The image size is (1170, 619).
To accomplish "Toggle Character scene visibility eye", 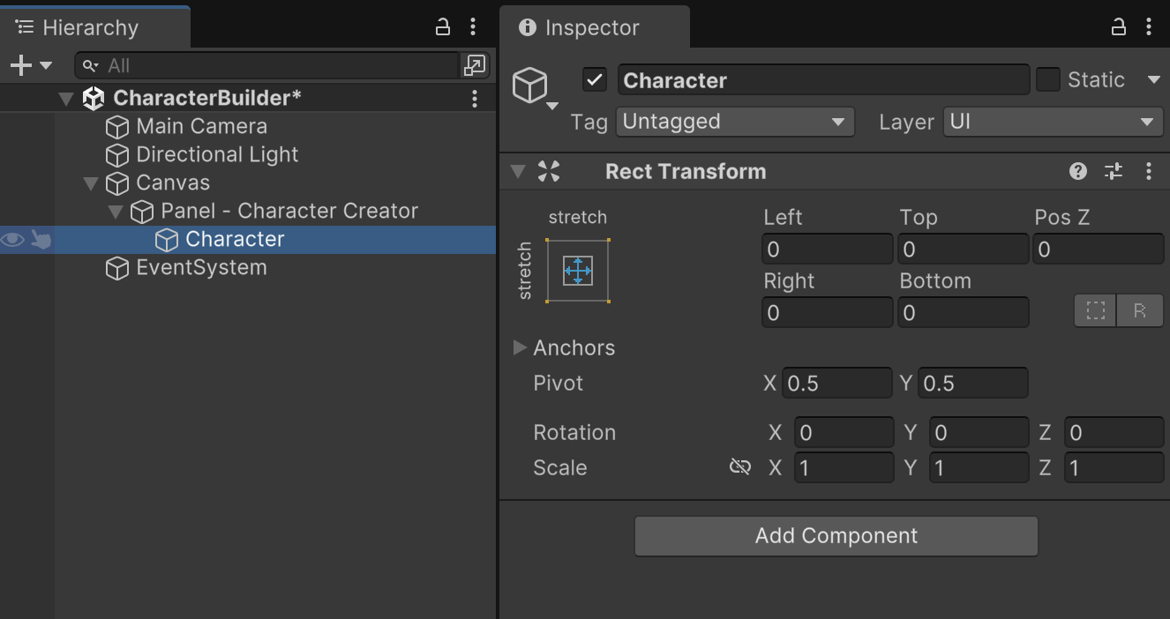I will click(x=12, y=240).
